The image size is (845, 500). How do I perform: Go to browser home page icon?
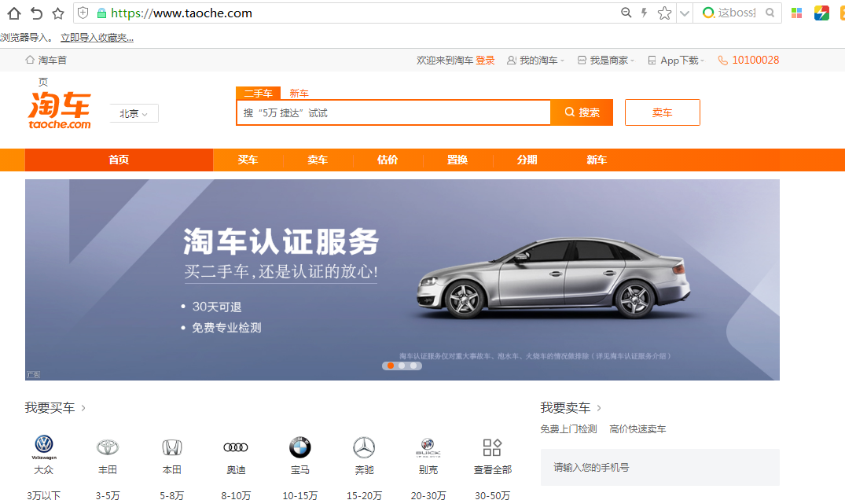click(x=14, y=13)
